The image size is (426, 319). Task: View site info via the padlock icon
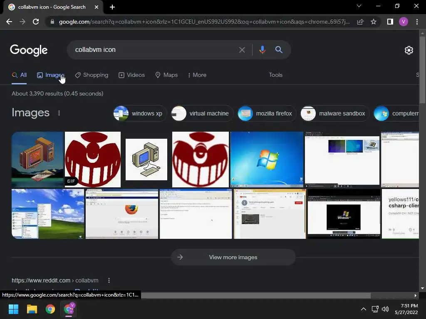(x=52, y=22)
